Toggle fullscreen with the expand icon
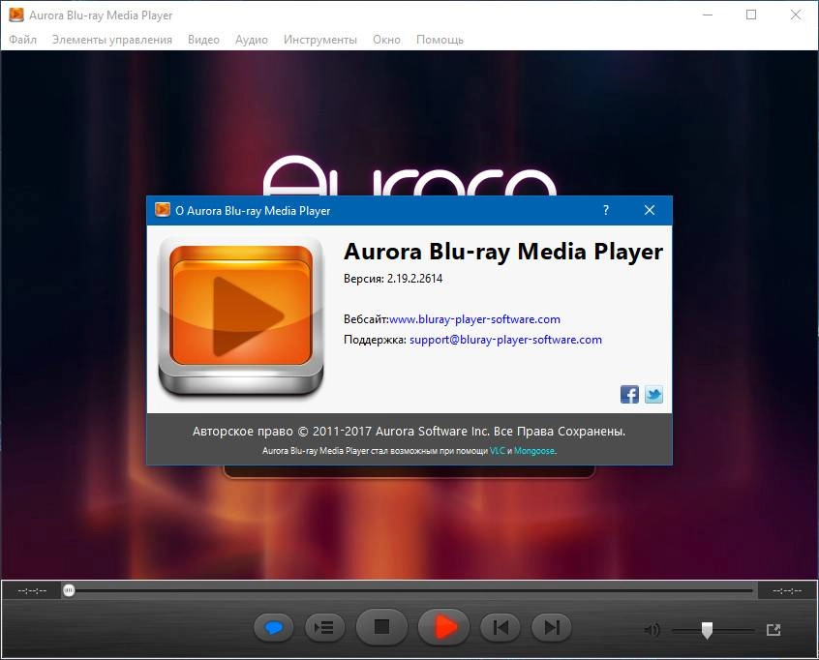Image resolution: width=819 pixels, height=660 pixels. click(773, 630)
